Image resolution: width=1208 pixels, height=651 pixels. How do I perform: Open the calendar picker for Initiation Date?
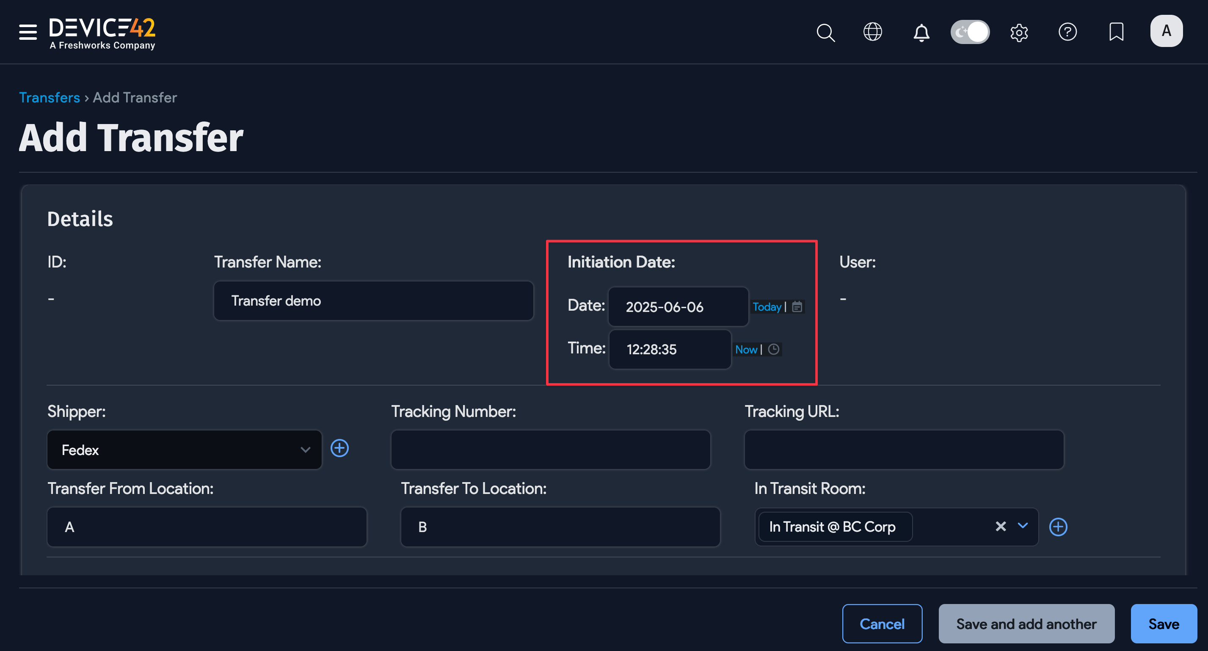(798, 307)
